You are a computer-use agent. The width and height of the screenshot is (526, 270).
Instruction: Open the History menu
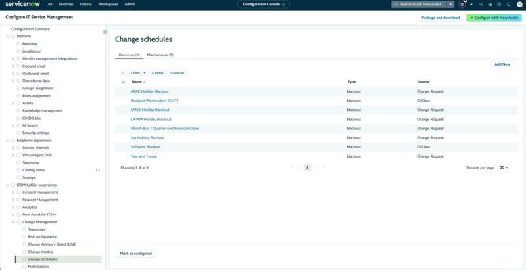(x=86, y=5)
